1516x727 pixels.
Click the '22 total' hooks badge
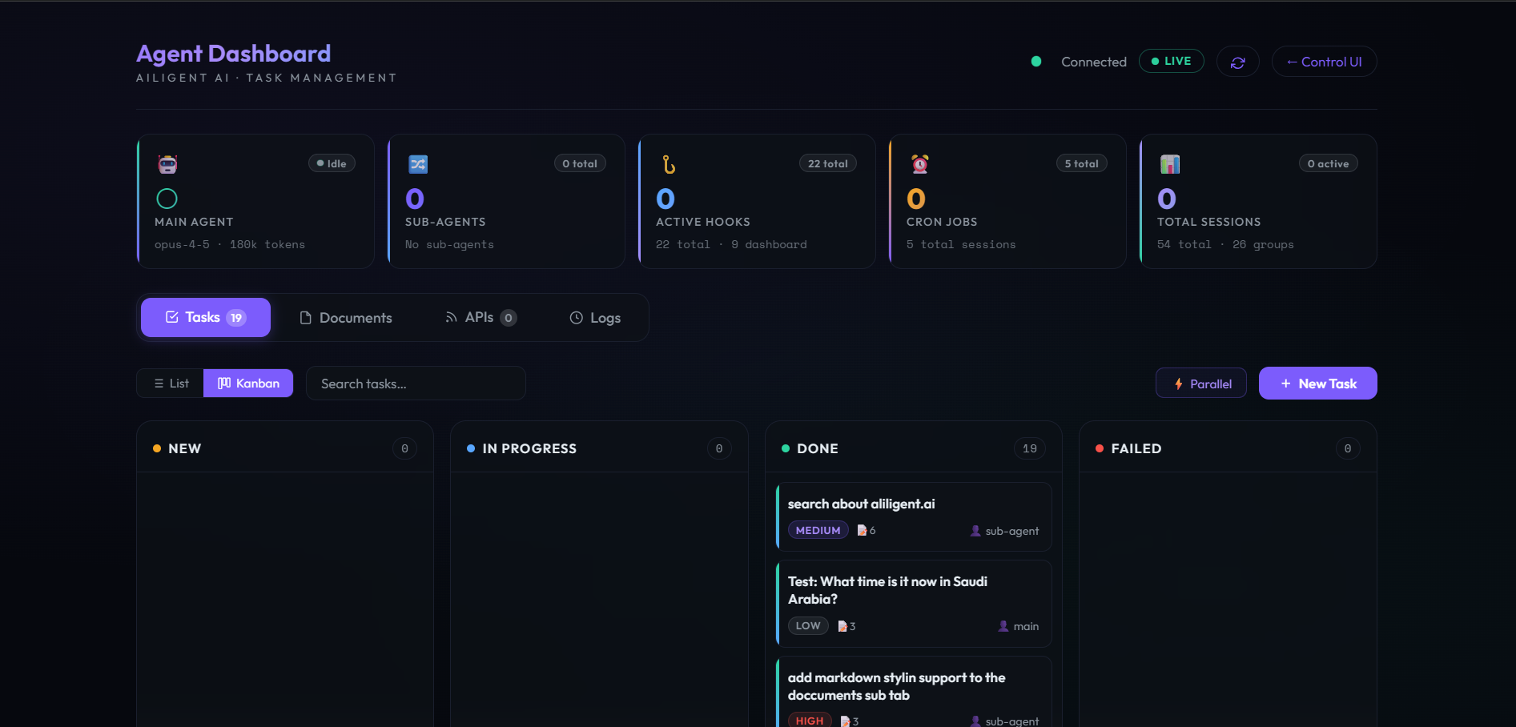tap(828, 163)
